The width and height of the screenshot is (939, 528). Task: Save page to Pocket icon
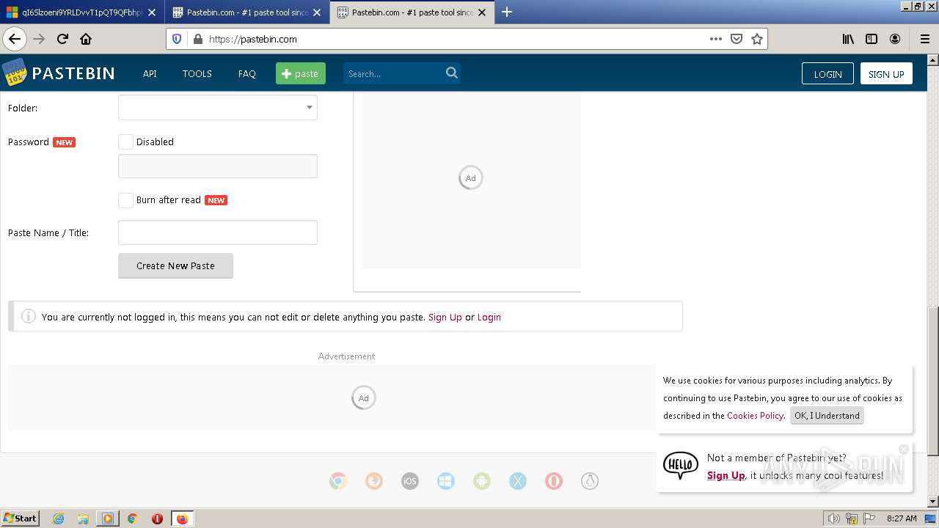pyautogui.click(x=737, y=39)
